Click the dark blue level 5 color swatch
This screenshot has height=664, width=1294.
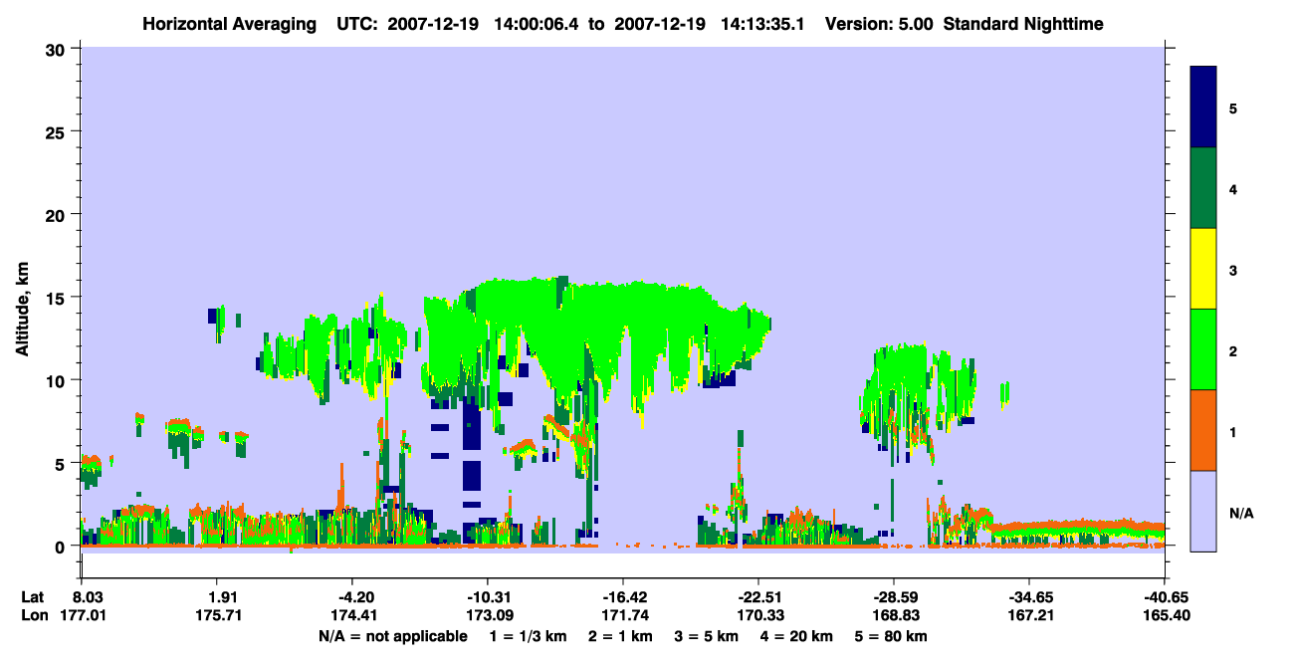[1203, 107]
